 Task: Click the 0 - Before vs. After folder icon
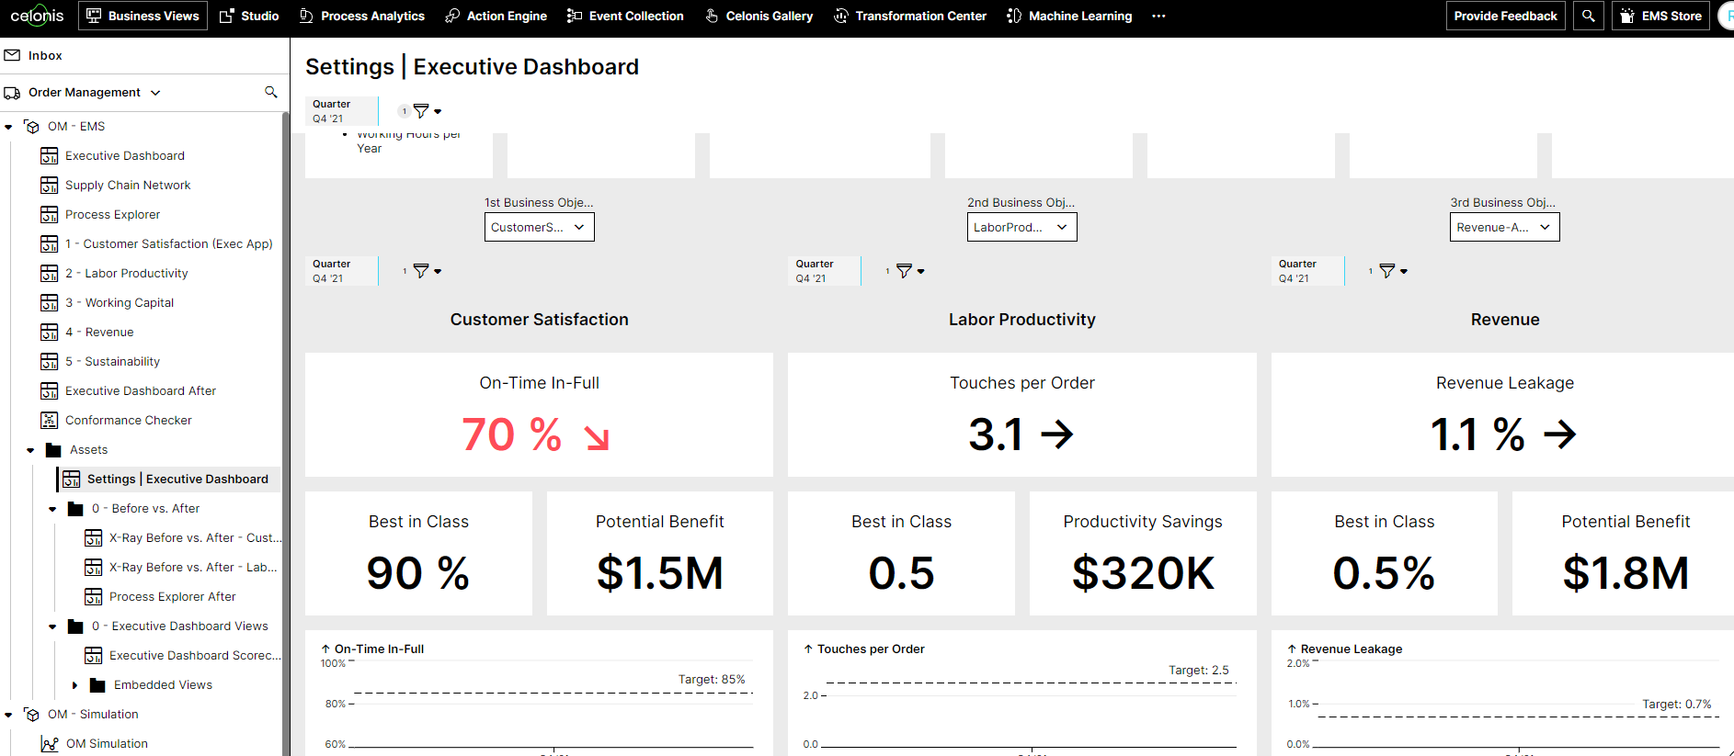75,508
